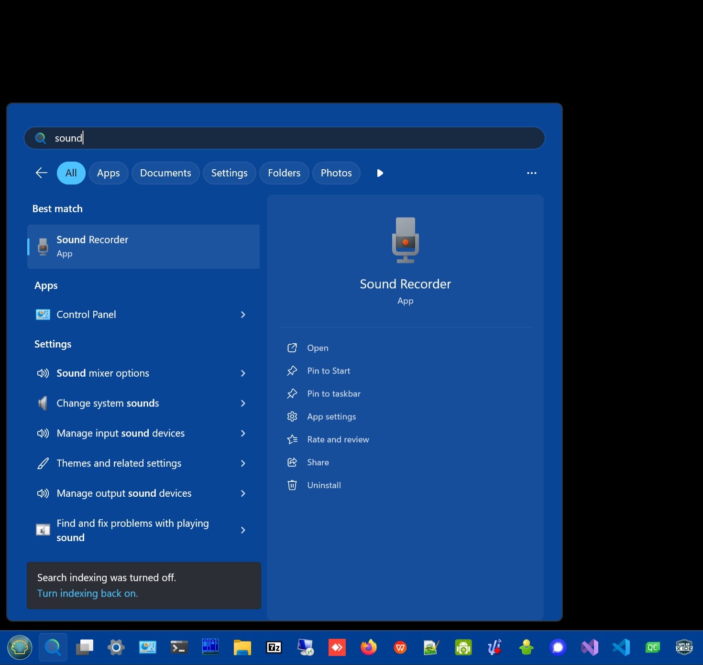The height and width of the screenshot is (665, 703).
Task: Click the taskbar Search icon
Action: pos(53,648)
